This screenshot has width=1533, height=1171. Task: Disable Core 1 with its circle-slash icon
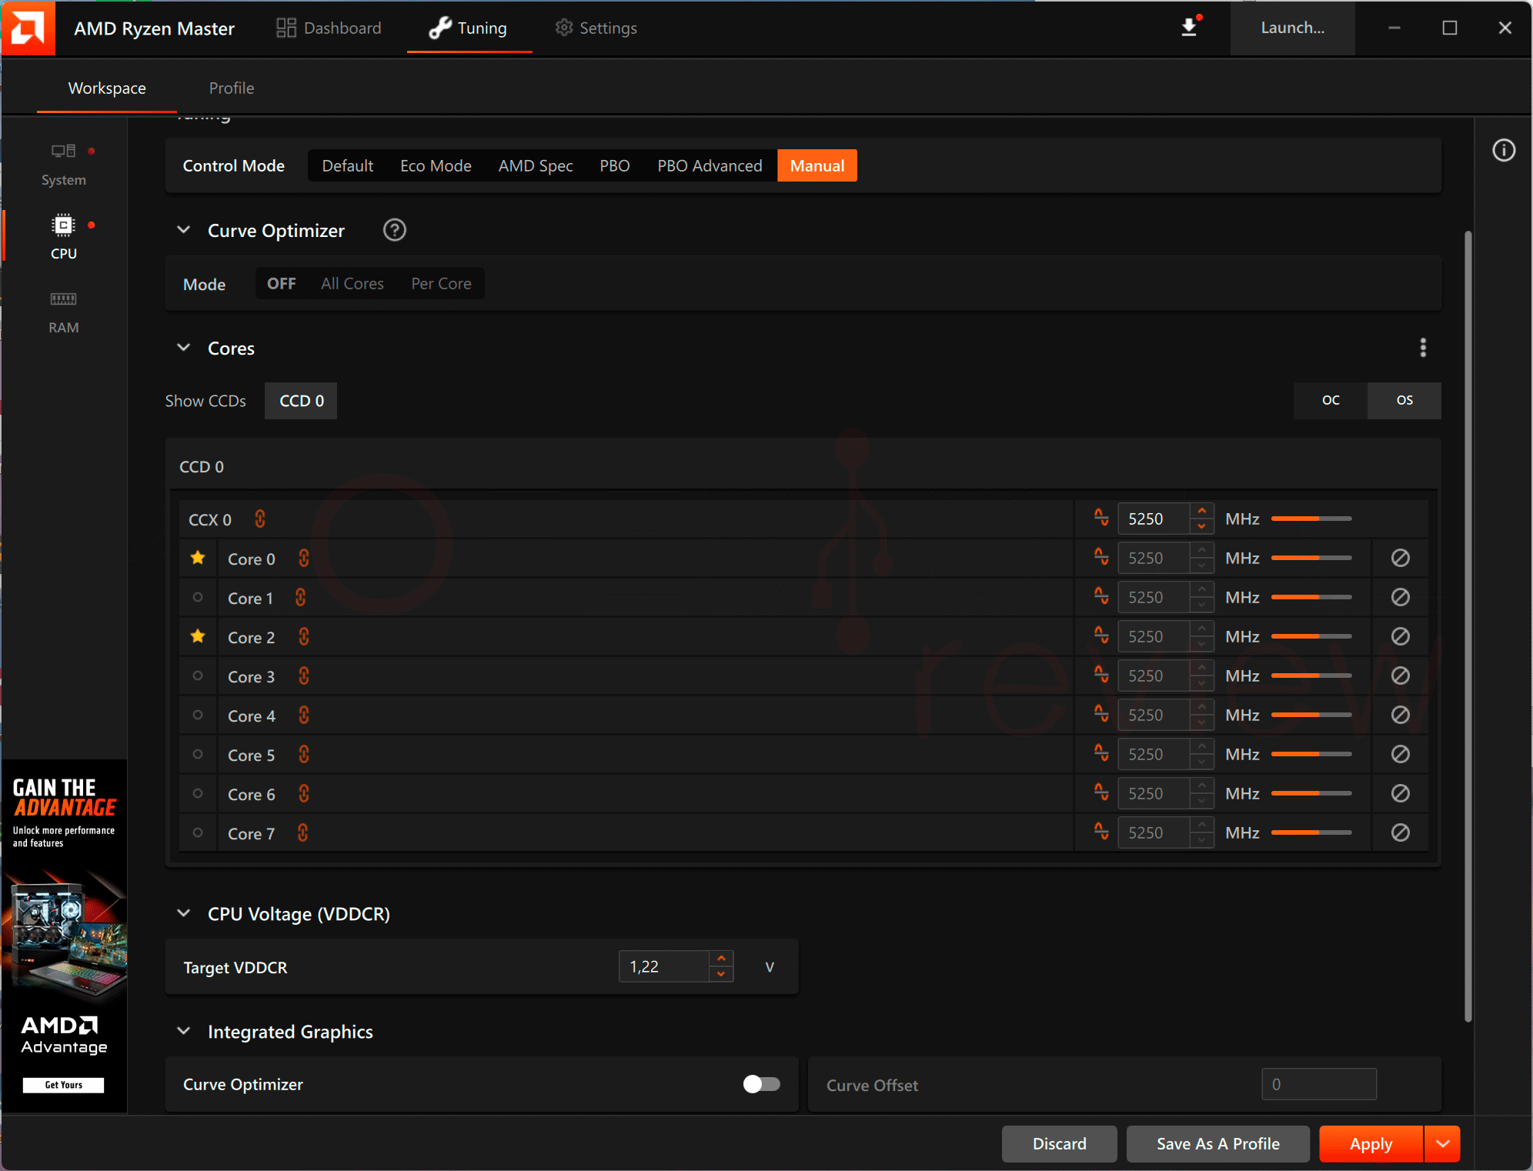(1401, 597)
